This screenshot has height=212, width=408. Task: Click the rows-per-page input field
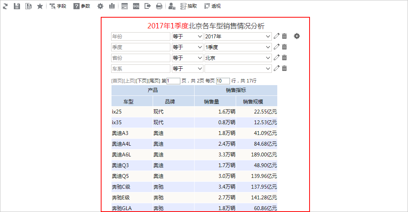click(223, 81)
